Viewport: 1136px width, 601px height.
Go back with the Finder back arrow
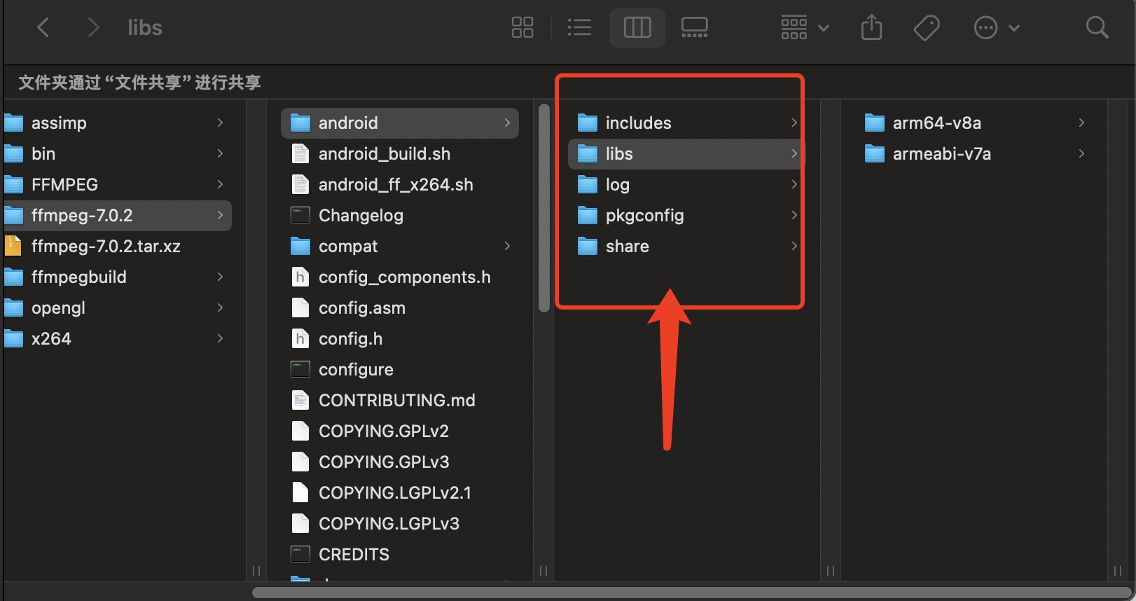click(x=43, y=28)
